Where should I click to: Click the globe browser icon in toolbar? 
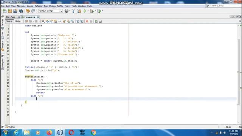[67, 11]
